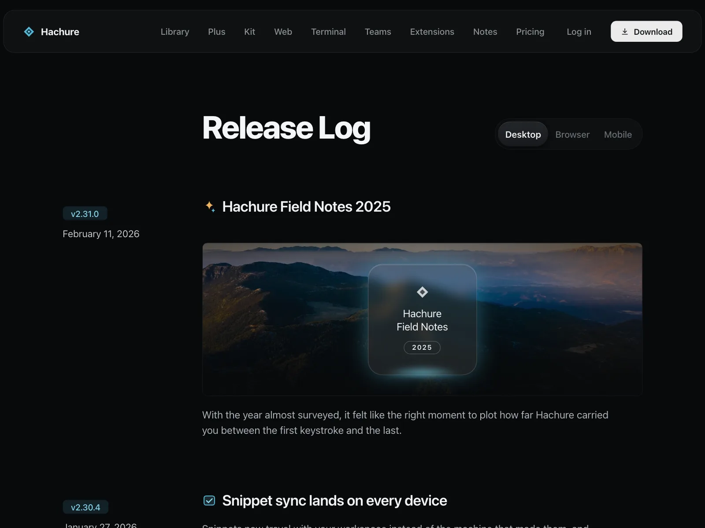Click the Release Log page title
Screen dimensions: 705x528
[x=286, y=128]
